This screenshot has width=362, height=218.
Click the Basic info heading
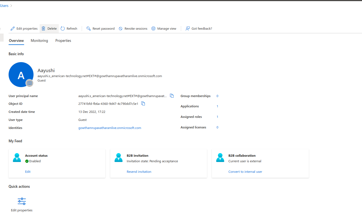[x=16, y=54]
